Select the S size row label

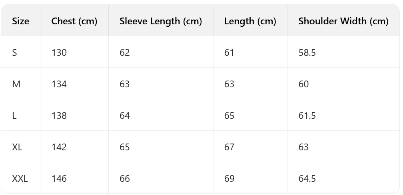click(x=15, y=53)
